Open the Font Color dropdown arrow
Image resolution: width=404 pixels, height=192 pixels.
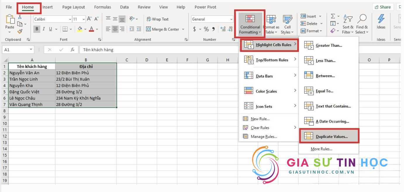click(x=97, y=29)
